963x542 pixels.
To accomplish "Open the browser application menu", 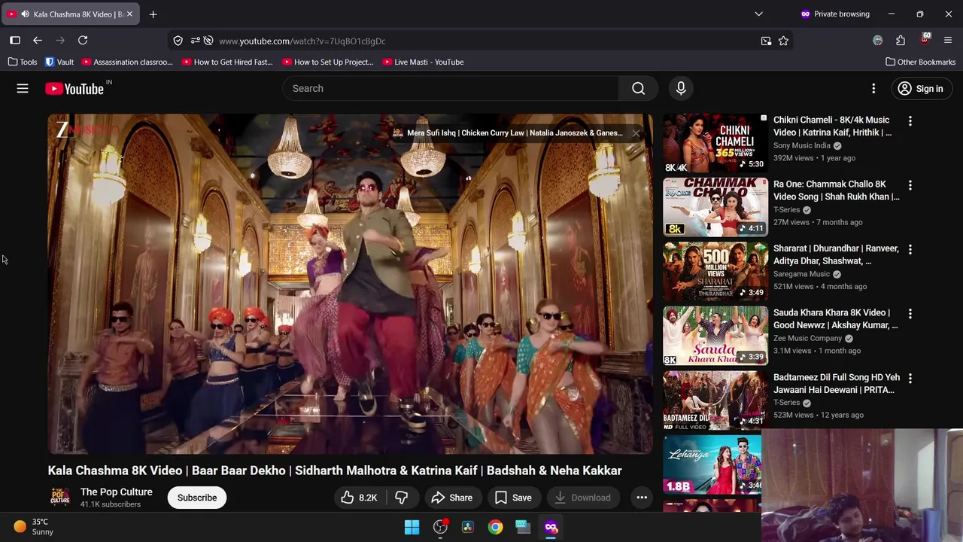I will [948, 41].
